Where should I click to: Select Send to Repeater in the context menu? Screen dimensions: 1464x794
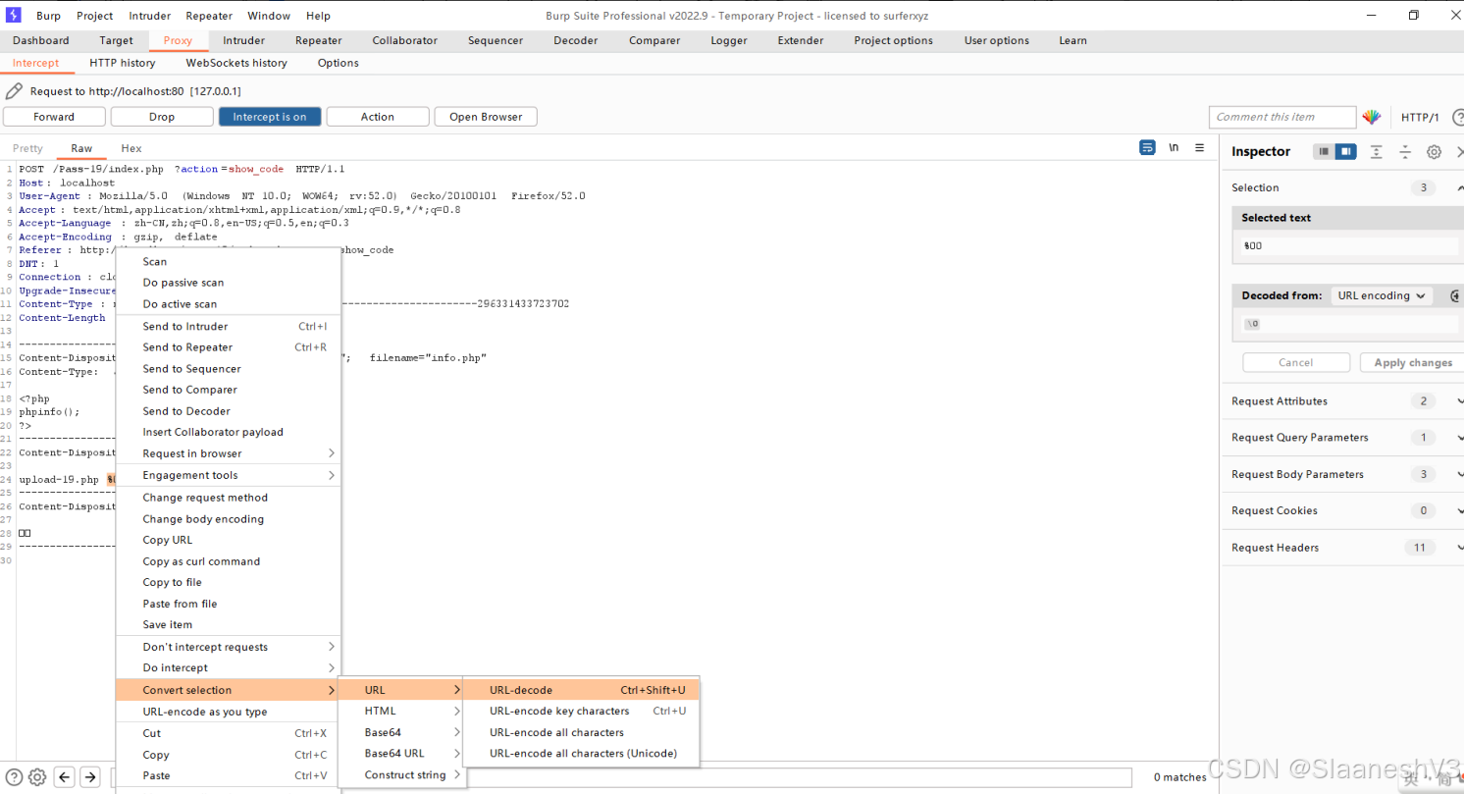(x=229, y=347)
